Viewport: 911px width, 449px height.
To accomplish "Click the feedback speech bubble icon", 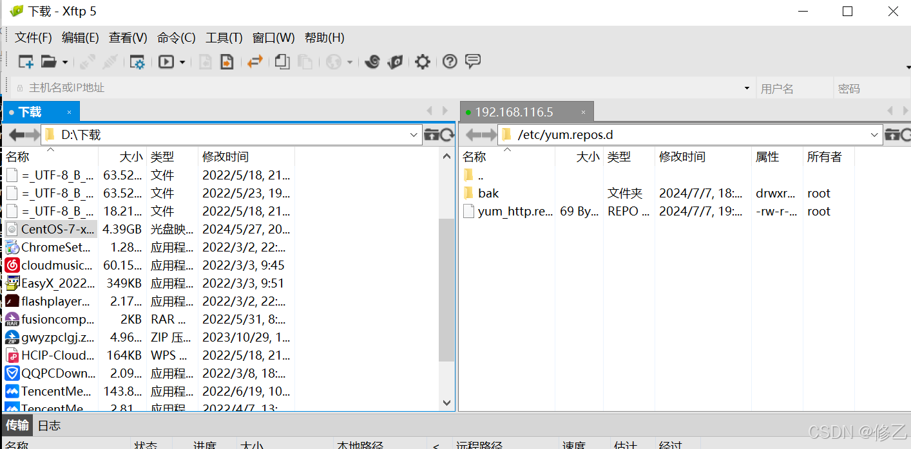I will coord(473,62).
